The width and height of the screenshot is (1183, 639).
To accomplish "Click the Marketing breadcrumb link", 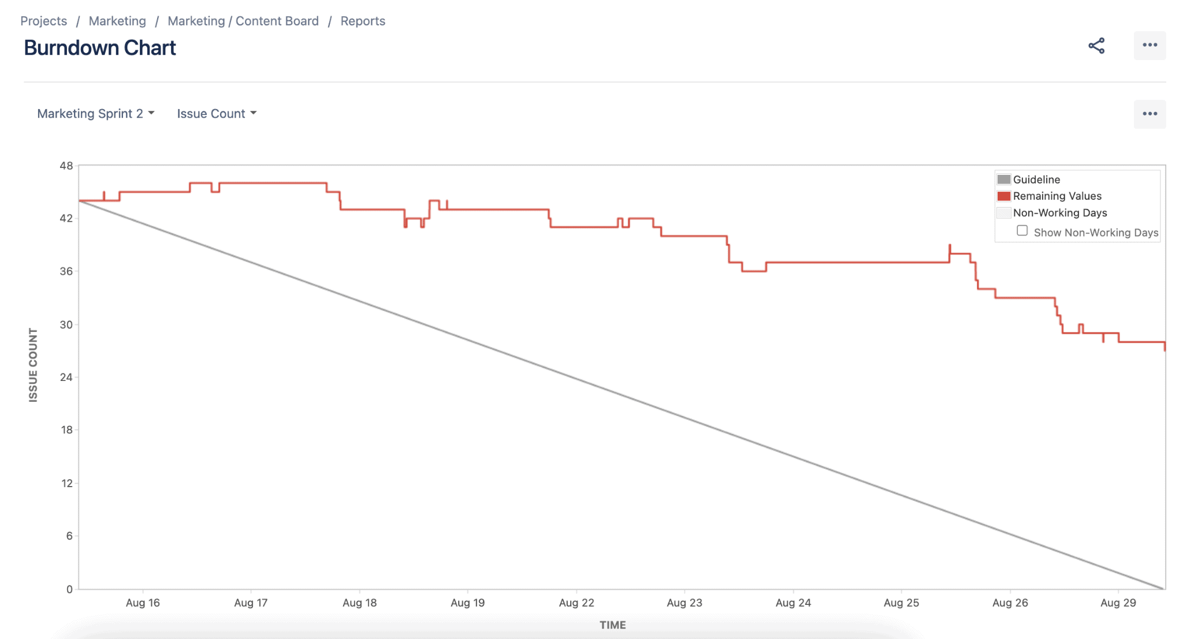I will pos(117,21).
